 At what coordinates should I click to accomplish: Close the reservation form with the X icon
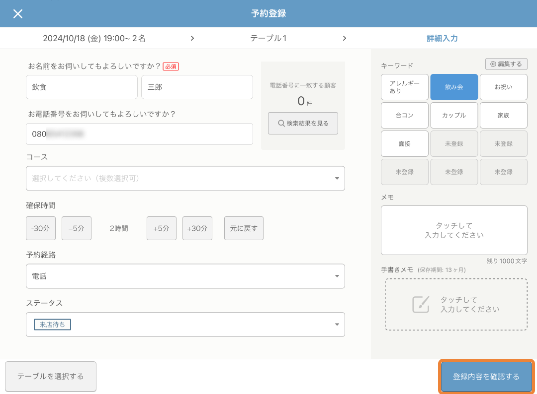coord(18,14)
